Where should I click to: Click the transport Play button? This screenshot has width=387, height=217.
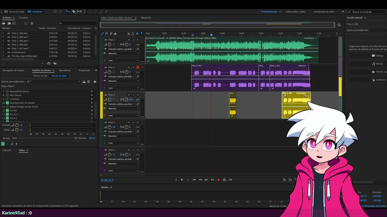coord(182,180)
